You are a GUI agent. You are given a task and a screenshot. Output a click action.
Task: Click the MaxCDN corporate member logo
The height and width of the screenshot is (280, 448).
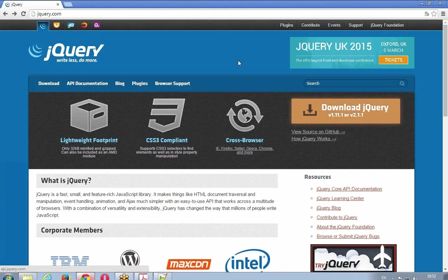(x=189, y=264)
